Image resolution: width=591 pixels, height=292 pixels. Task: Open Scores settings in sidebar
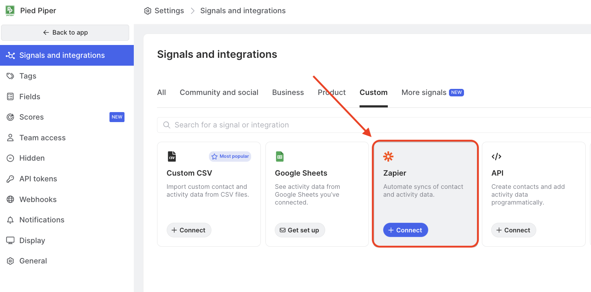[67, 117]
